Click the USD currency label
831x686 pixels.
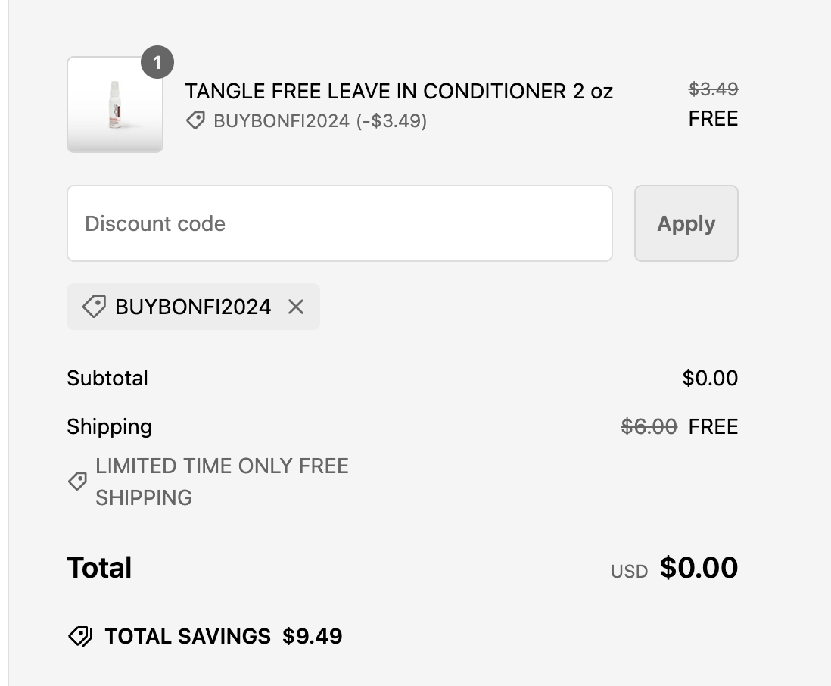pyautogui.click(x=629, y=572)
